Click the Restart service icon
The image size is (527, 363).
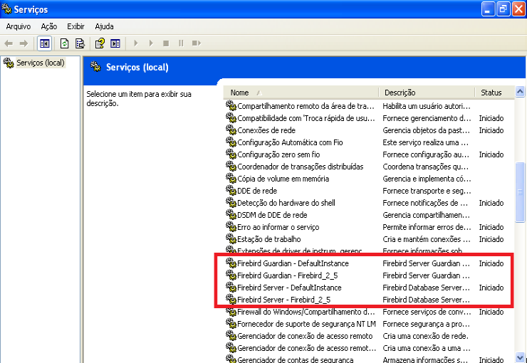197,43
